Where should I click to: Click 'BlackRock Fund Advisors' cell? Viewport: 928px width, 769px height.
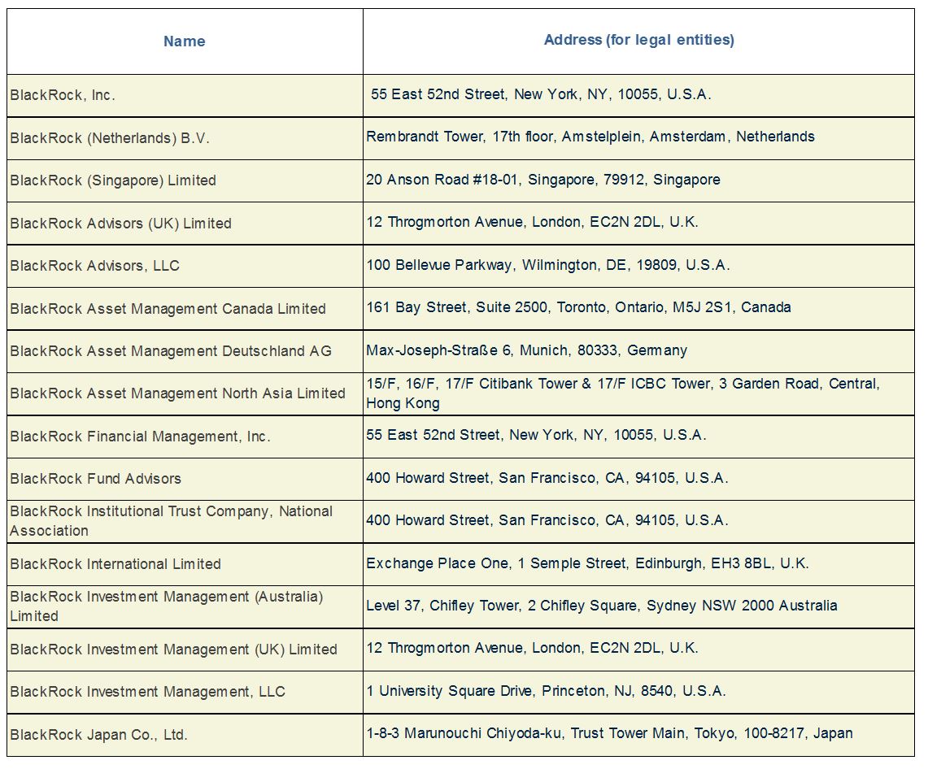click(x=185, y=479)
